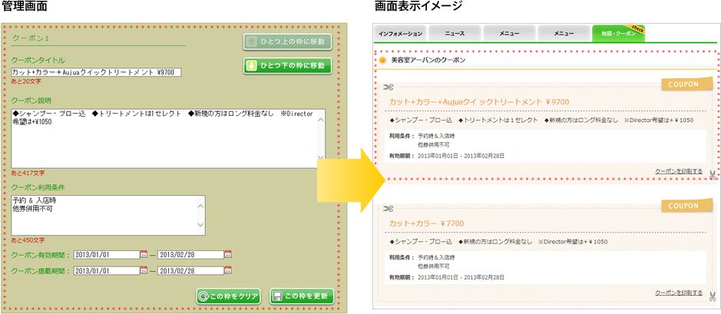Image resolution: width=721 pixels, height=314 pixels.
Task: Click the ひとつ下の枠に移動 button
Action: tap(287, 65)
